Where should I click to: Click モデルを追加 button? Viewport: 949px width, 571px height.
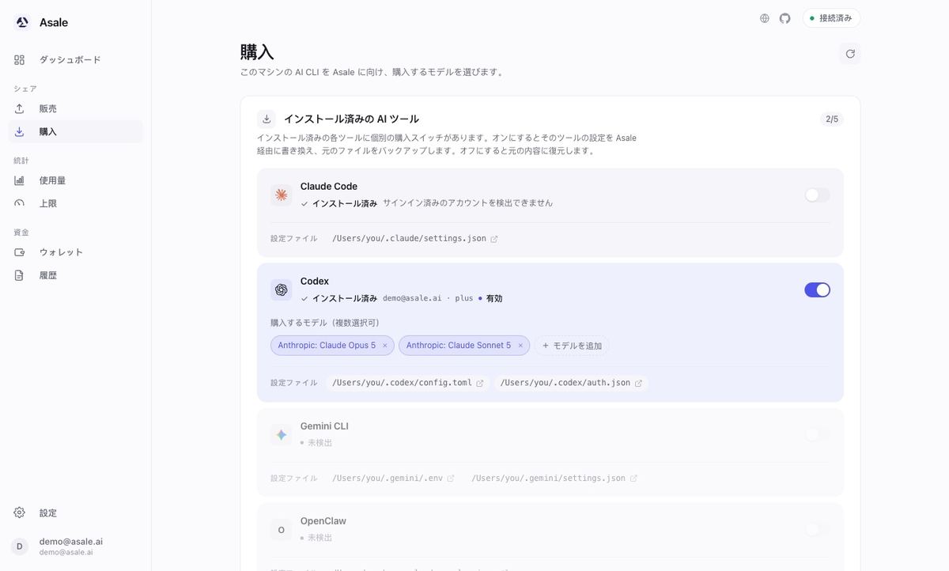(x=572, y=346)
